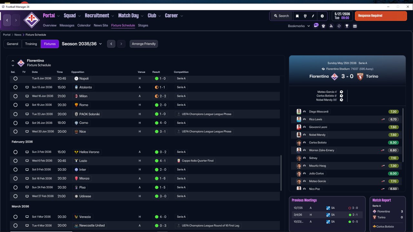Go forward with the right navigation arrow
Viewport: 413px width, 232px height.
pos(16,20)
